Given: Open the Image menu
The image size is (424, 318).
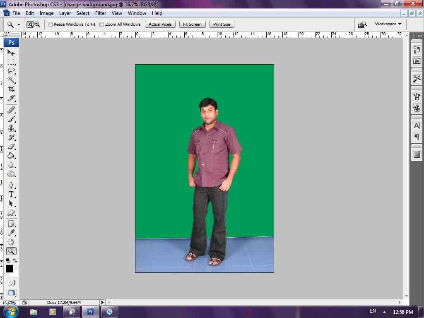Looking at the screenshot, I should click(46, 13).
